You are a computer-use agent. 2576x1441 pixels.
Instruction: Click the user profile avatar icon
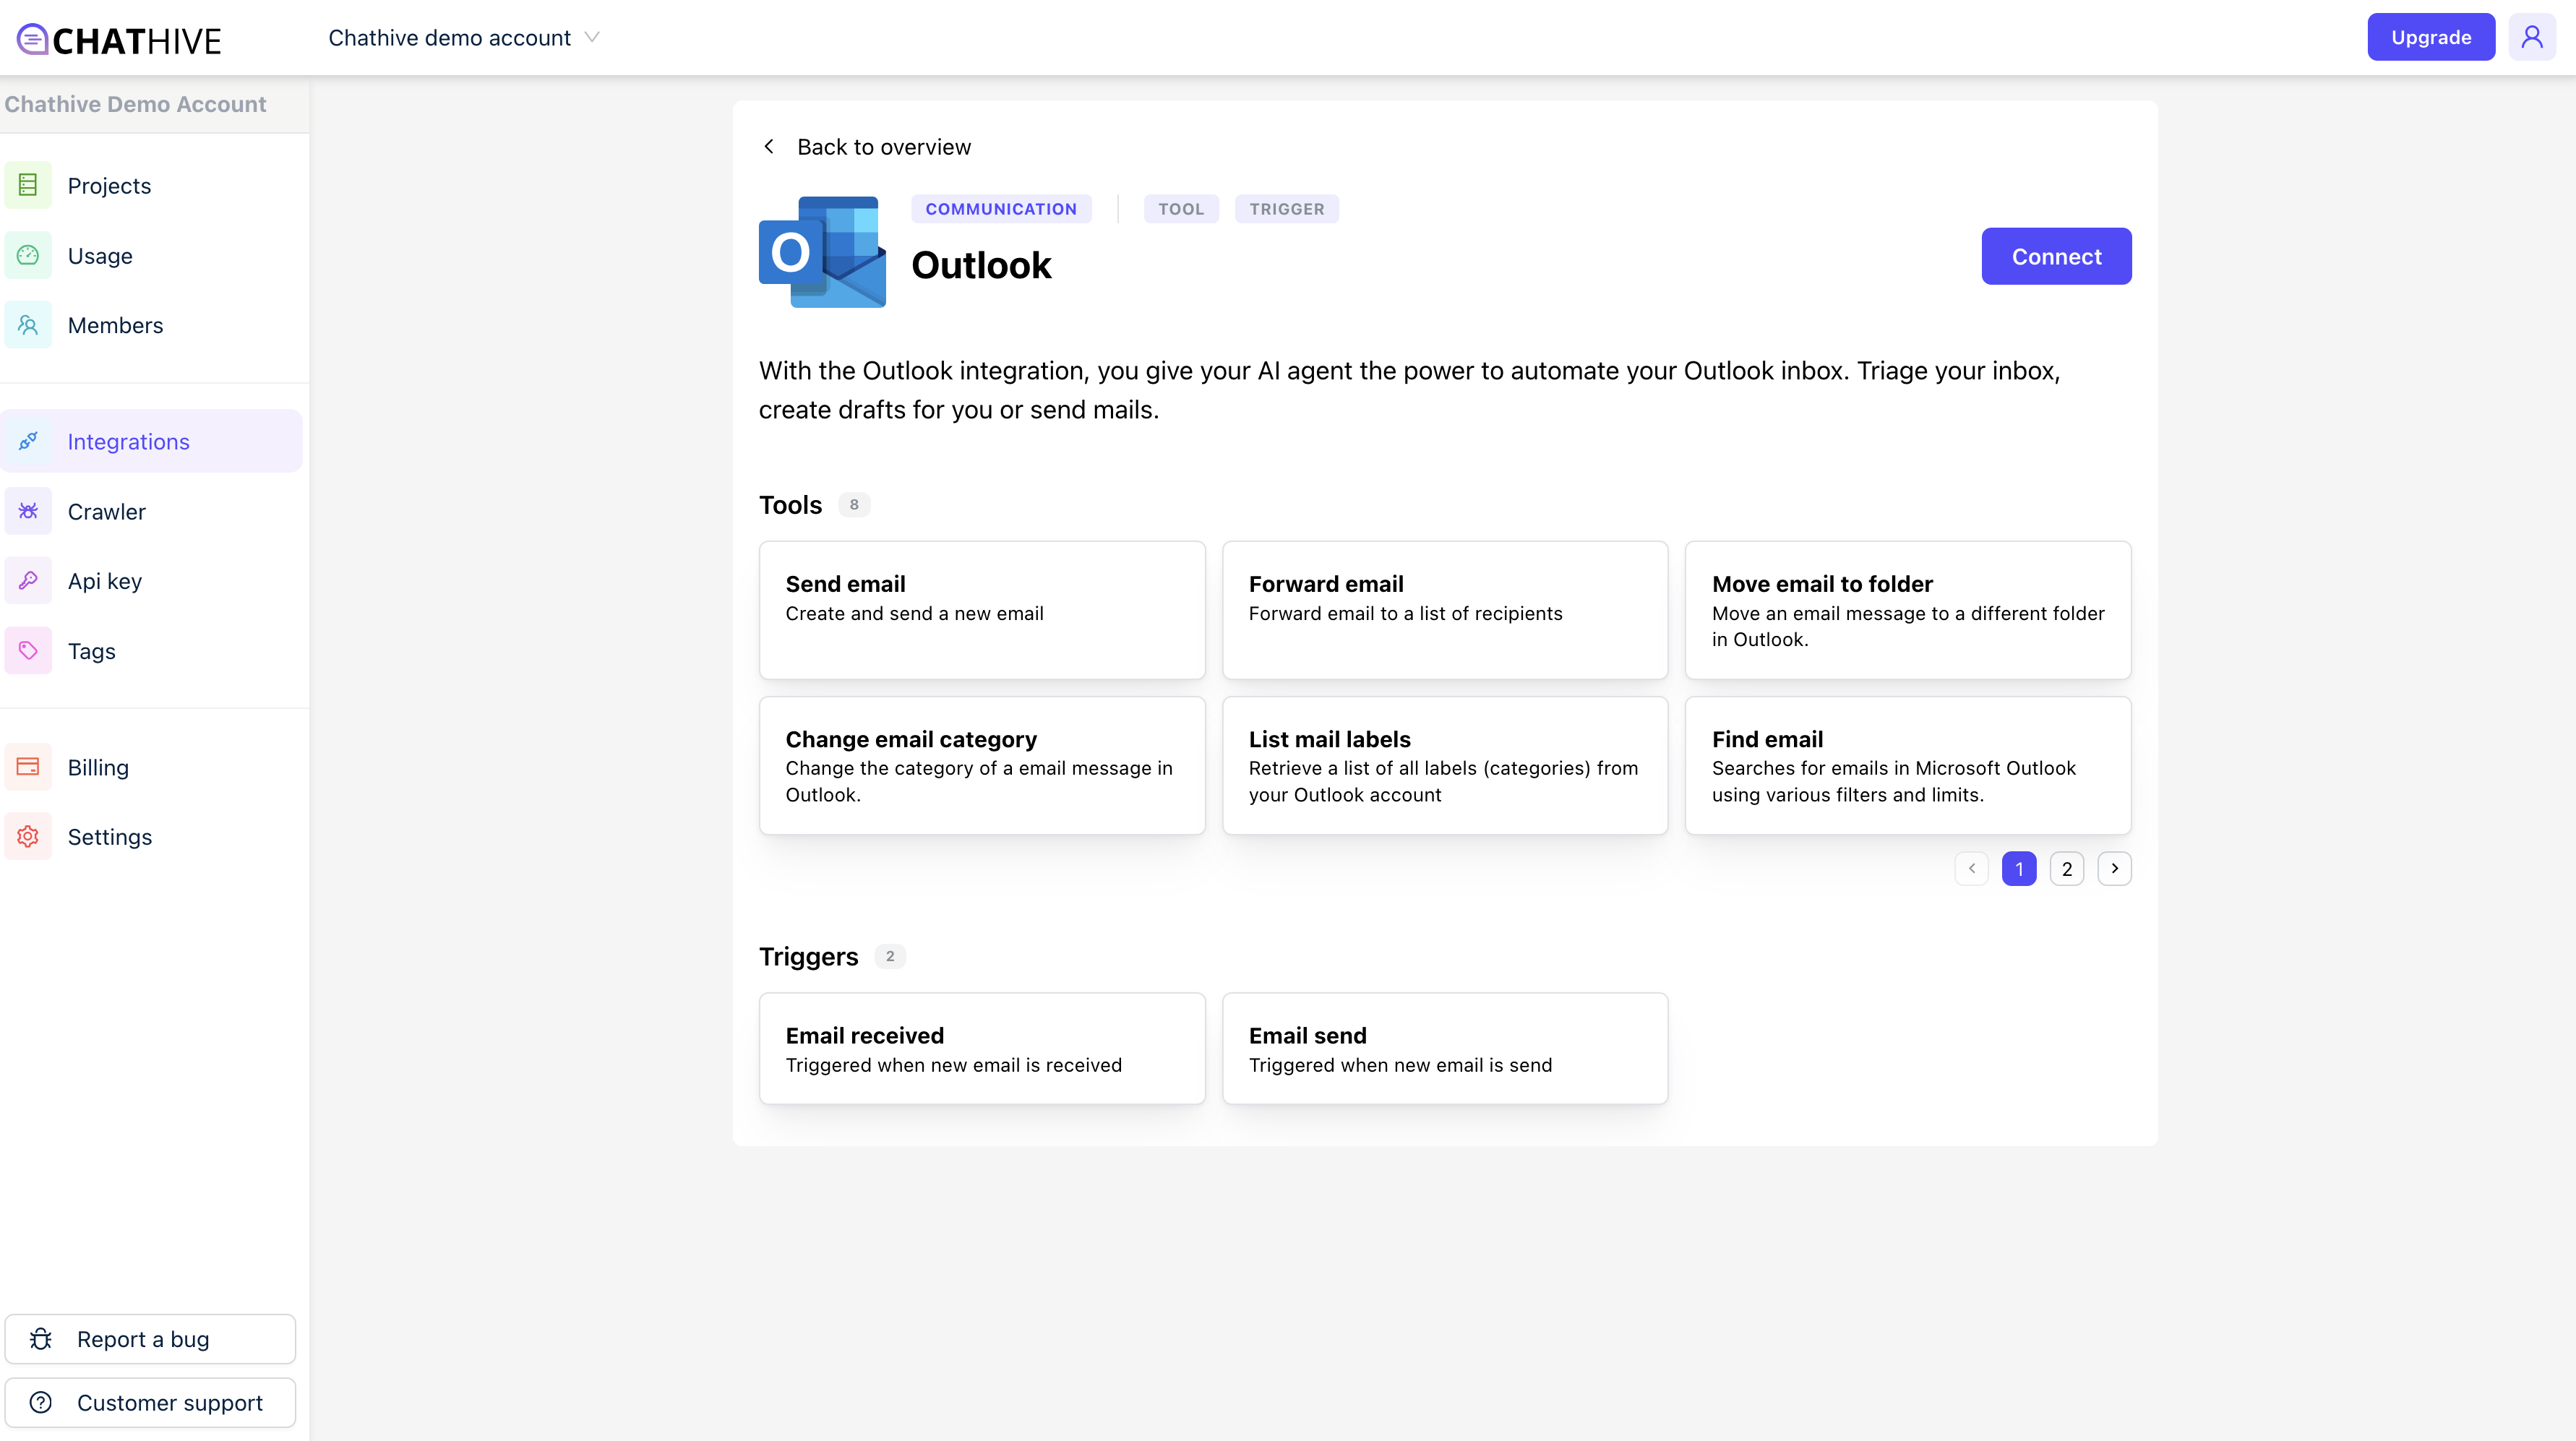[2531, 37]
